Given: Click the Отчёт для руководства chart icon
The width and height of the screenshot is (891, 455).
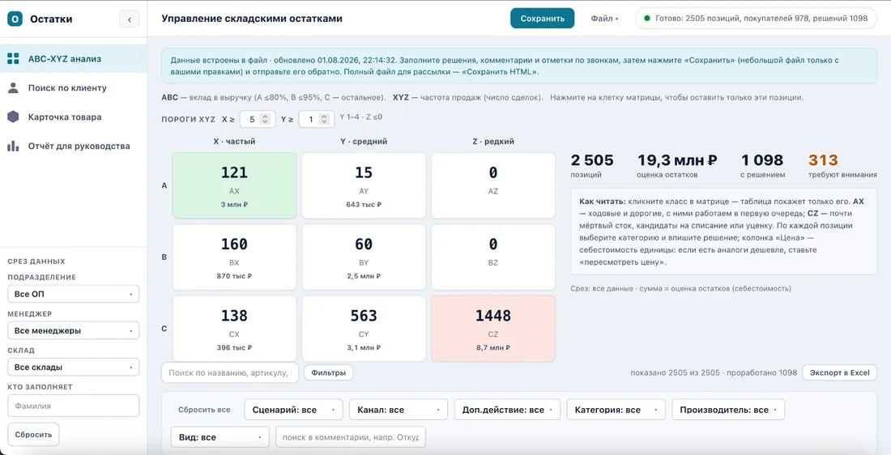Looking at the screenshot, I should (13, 146).
